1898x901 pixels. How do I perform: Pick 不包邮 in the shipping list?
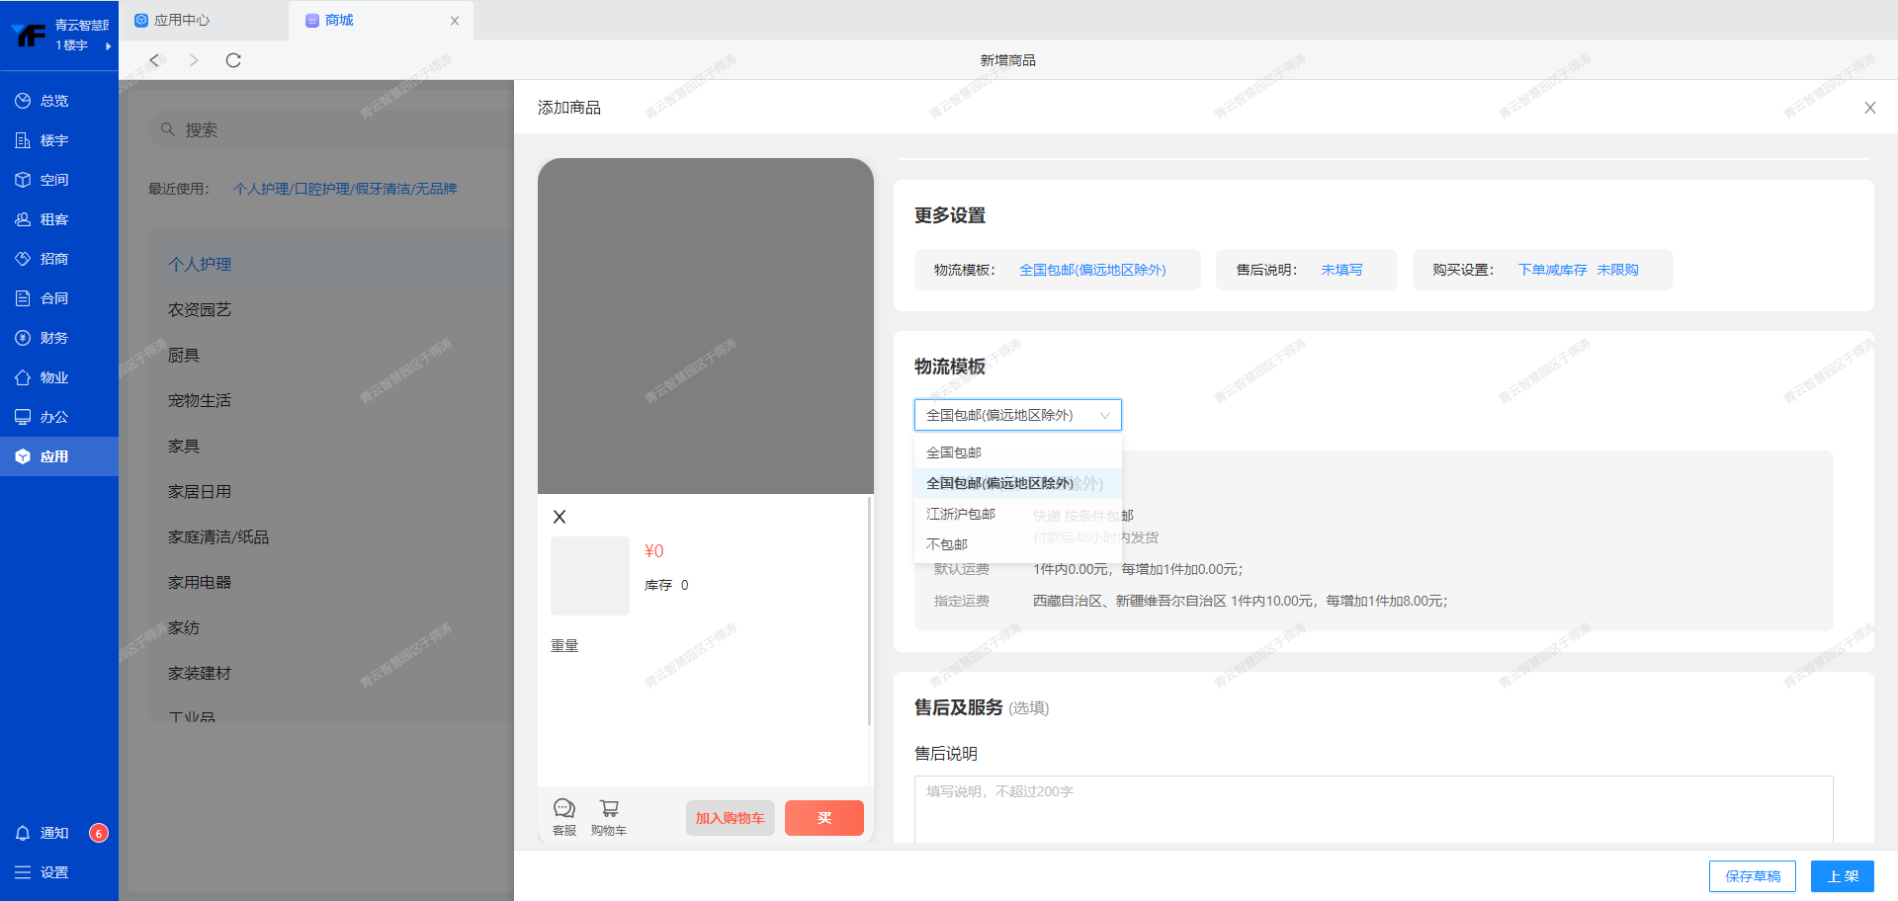pos(947,544)
